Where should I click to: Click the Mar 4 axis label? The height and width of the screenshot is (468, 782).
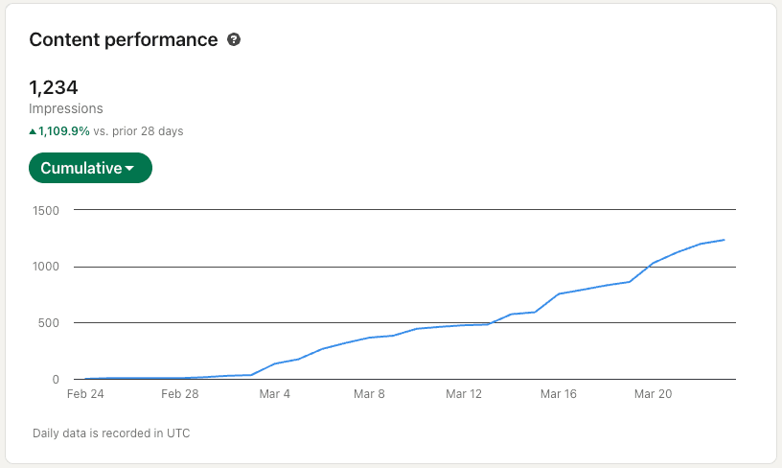274,393
